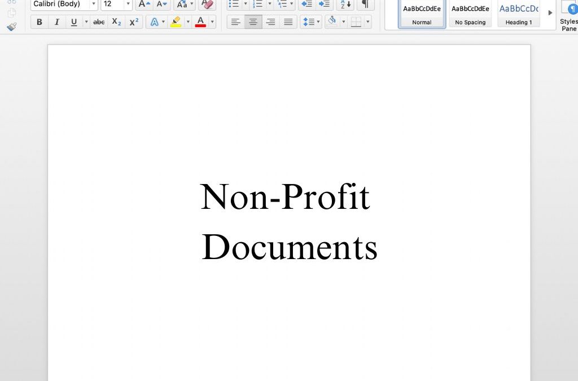The width and height of the screenshot is (578, 381).
Task: Toggle subscript formatting
Action: click(116, 22)
